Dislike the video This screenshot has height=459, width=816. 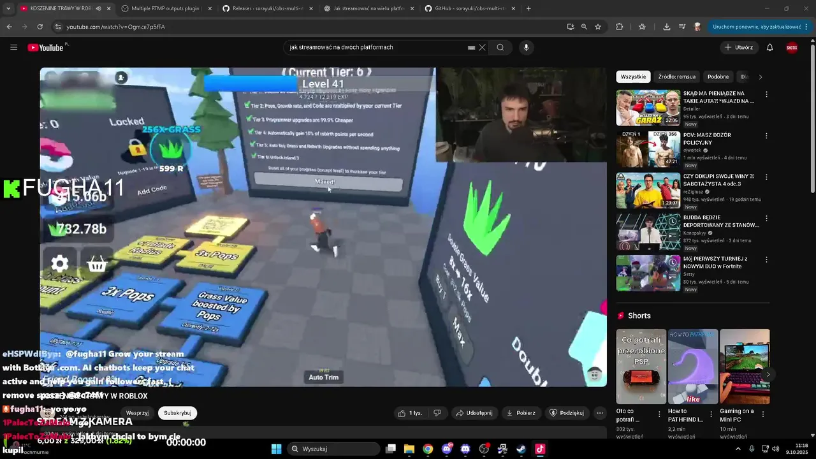coord(437,413)
